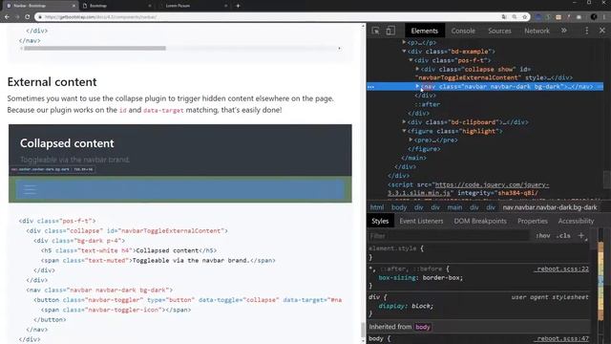
Task: Collapse the div class bd-example node
Action: pyautogui.click(x=404, y=51)
